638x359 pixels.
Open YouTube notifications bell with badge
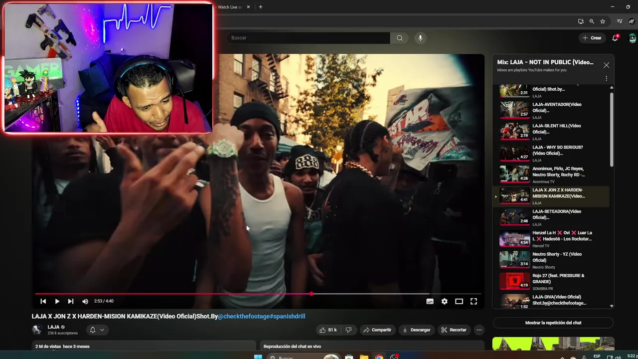point(615,38)
